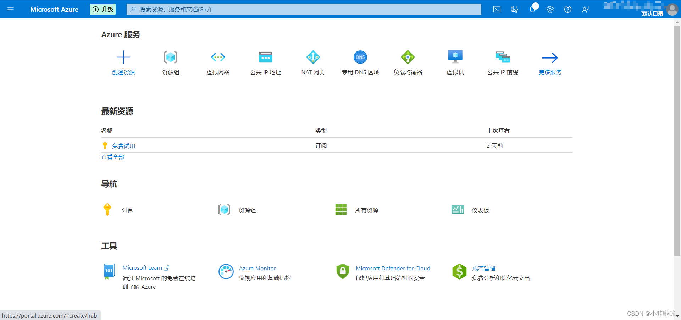Image resolution: width=681 pixels, height=320 pixels.
Task: Open the account avatar menu
Action: [672, 10]
